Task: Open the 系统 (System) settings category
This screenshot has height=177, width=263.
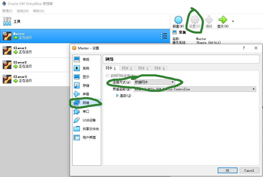Action: [x=86, y=68]
